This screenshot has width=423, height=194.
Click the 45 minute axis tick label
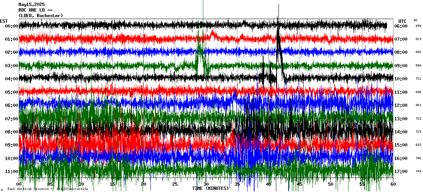(x=299, y=184)
